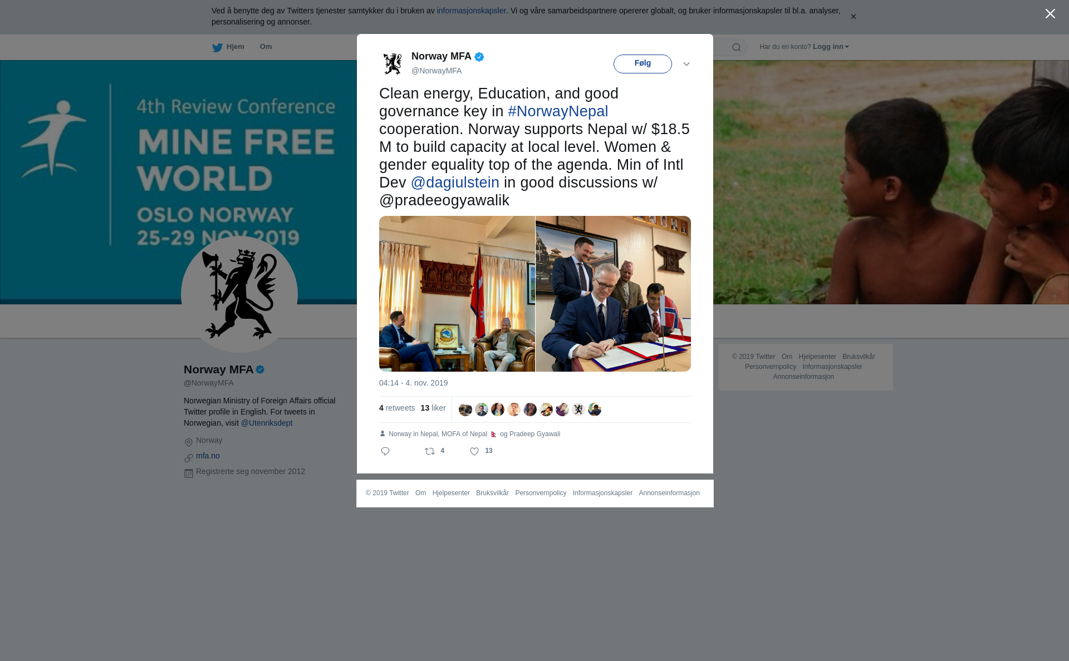Open the left meeting room photo

pos(457,294)
